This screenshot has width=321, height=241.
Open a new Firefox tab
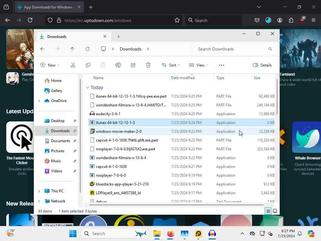click(x=91, y=7)
